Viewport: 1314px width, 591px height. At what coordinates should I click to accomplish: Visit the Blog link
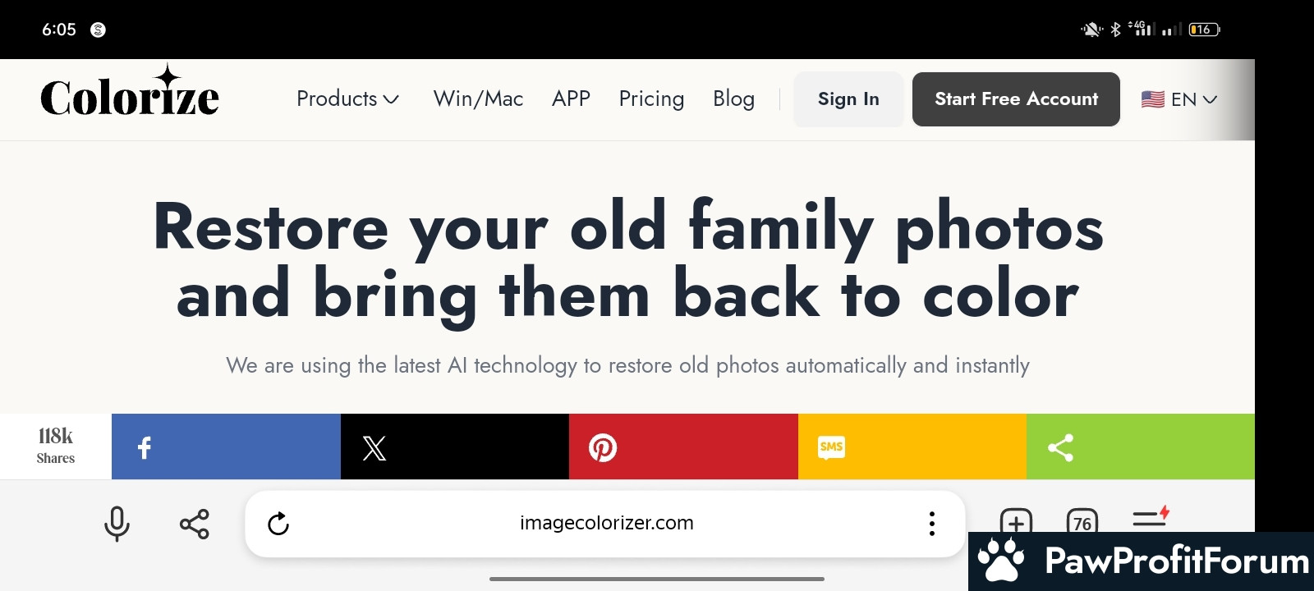[733, 99]
